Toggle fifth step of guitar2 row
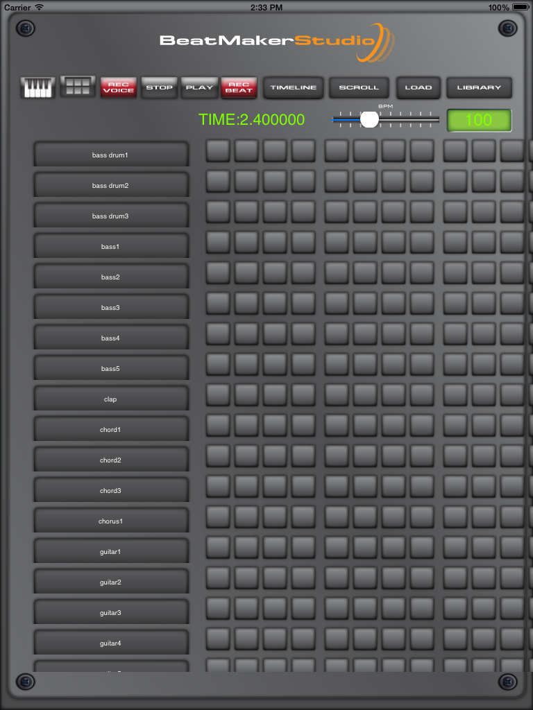533x710 pixels. (337, 578)
